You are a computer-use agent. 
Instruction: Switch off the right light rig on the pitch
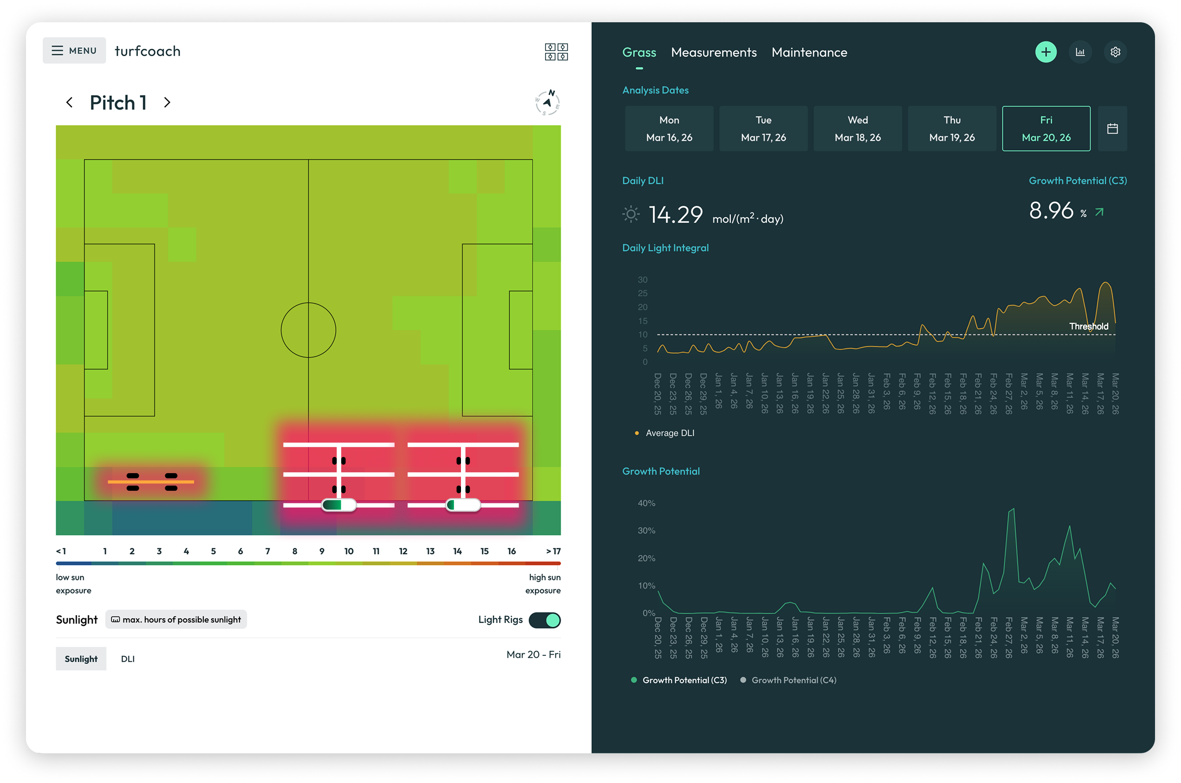(463, 505)
